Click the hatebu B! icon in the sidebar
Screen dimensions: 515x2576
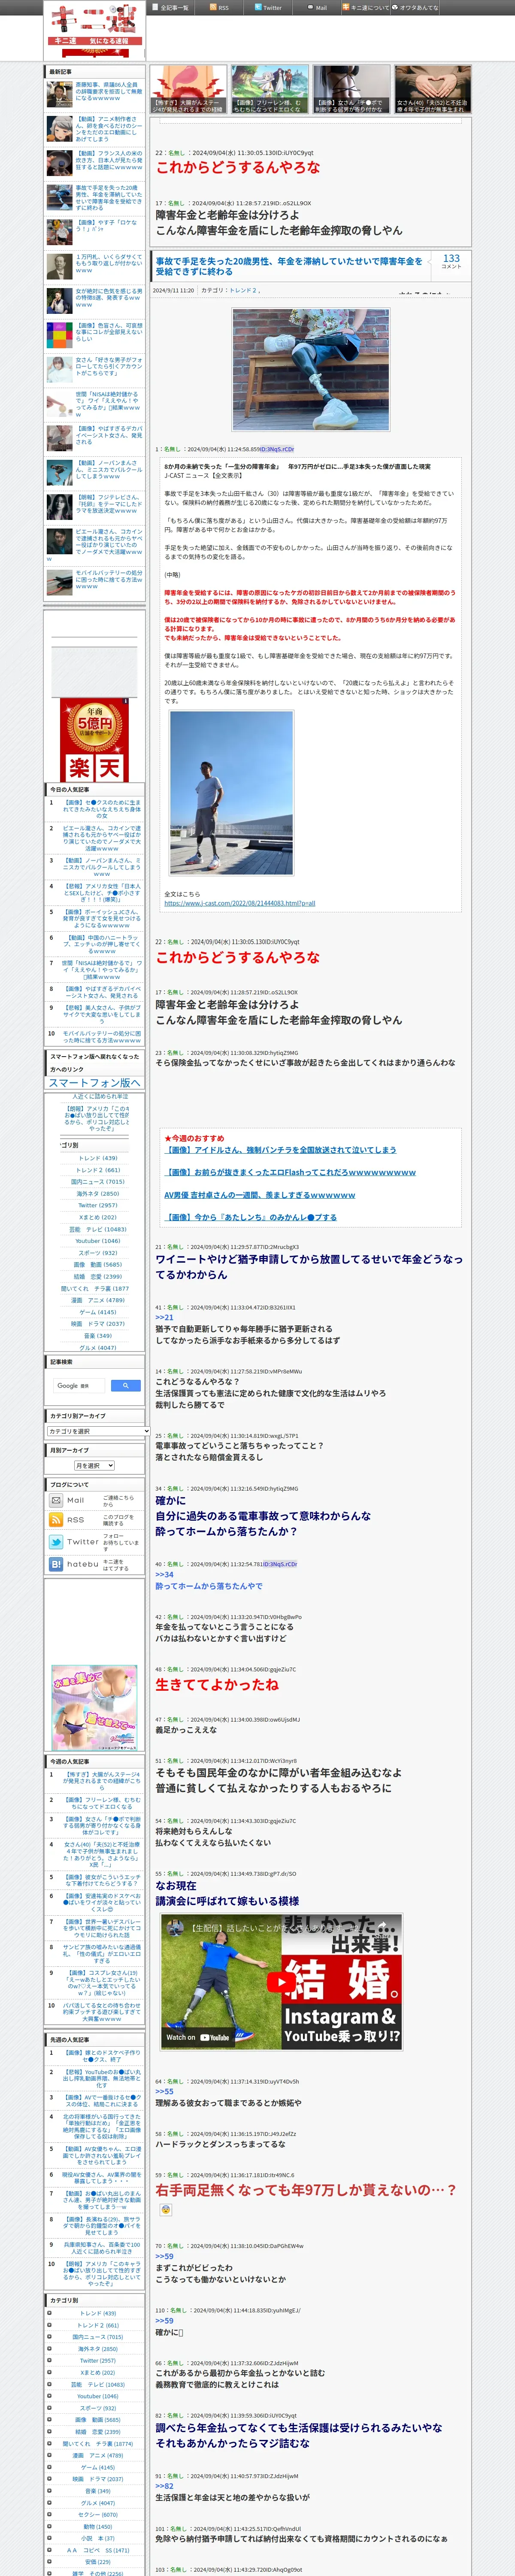click(x=56, y=1563)
